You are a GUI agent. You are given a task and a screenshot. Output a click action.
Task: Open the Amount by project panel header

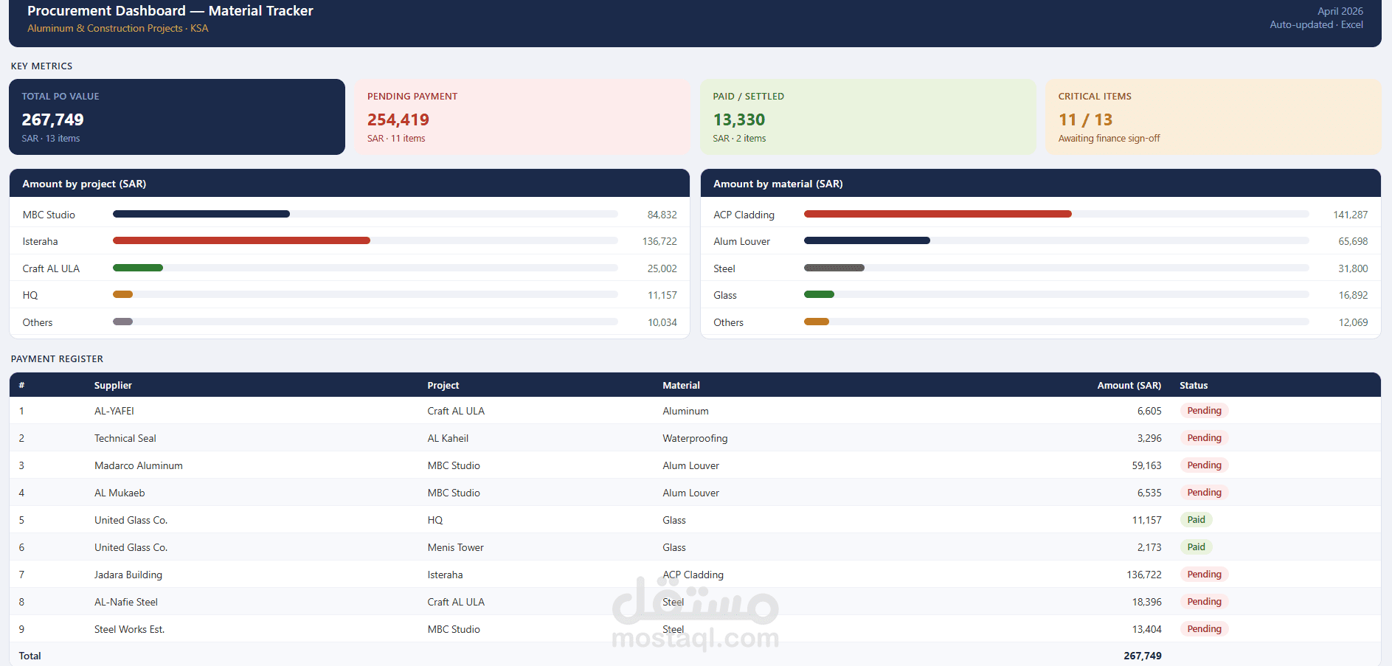click(x=83, y=183)
